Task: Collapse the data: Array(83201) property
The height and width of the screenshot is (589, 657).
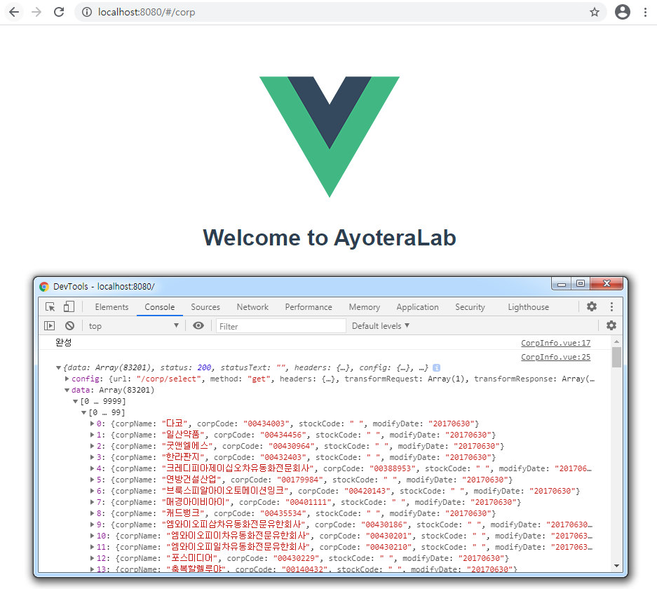Action: coord(67,390)
